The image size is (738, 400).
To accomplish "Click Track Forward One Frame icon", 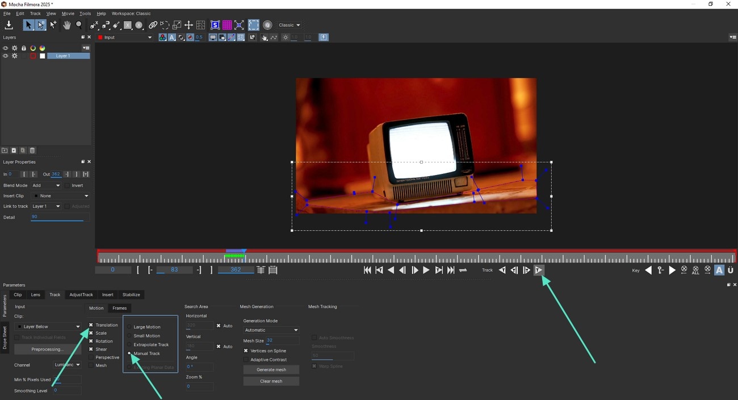I will 526,270.
